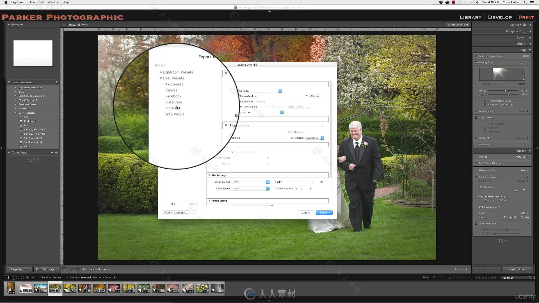Switch to the Library module

(x=470, y=17)
